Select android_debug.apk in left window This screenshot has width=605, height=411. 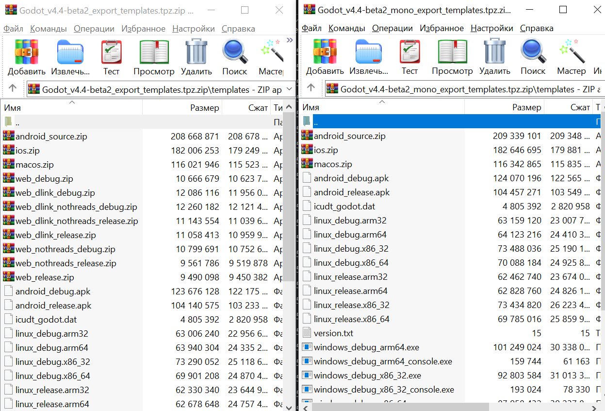tap(53, 291)
